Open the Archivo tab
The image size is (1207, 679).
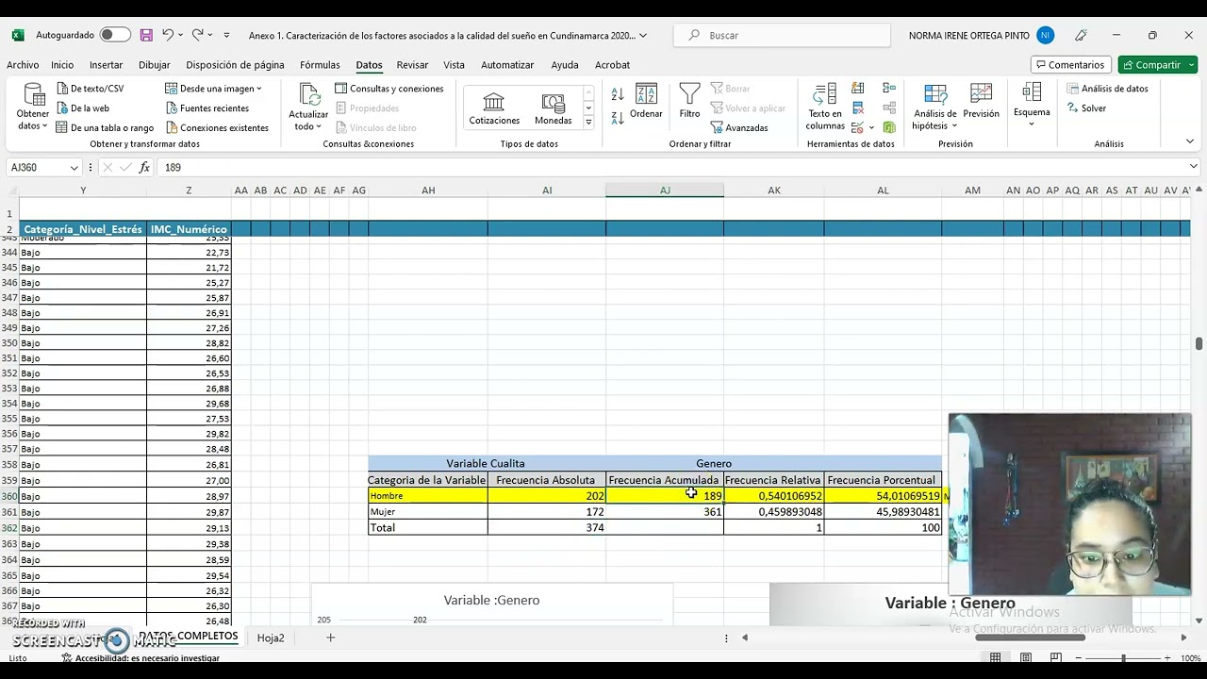pos(23,65)
